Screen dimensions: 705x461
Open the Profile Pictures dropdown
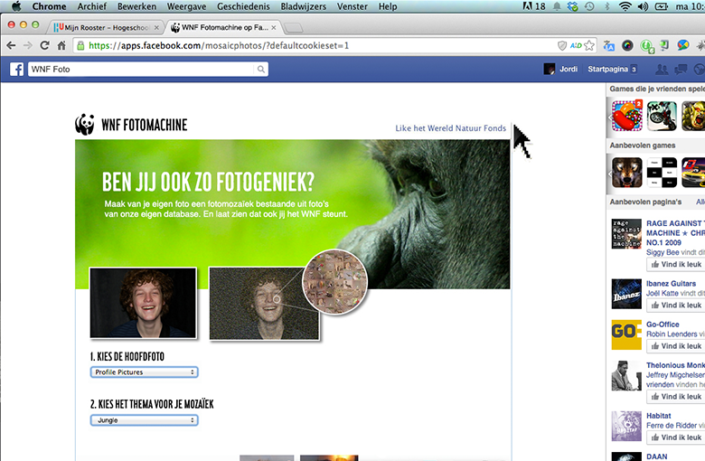point(145,372)
